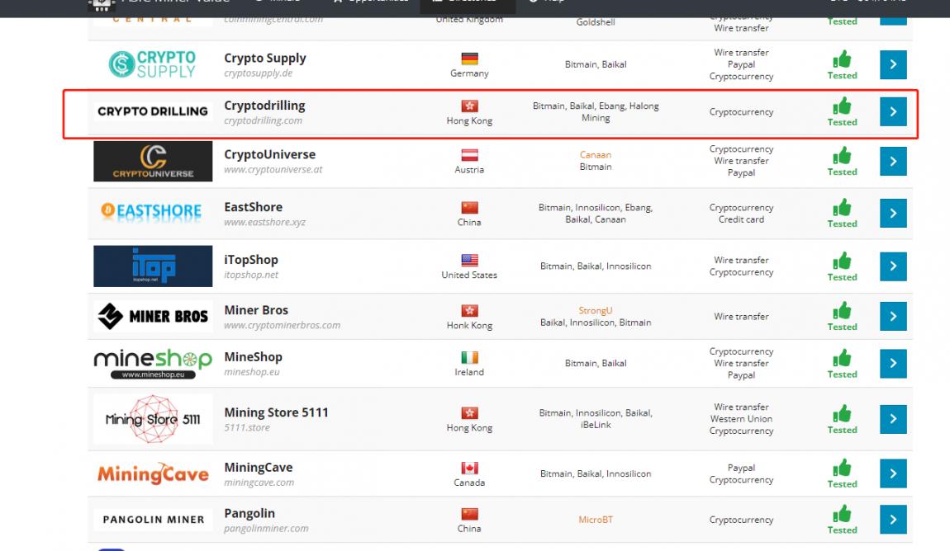Open the MiningCave vendor name link
The image size is (950, 551).
(258, 468)
